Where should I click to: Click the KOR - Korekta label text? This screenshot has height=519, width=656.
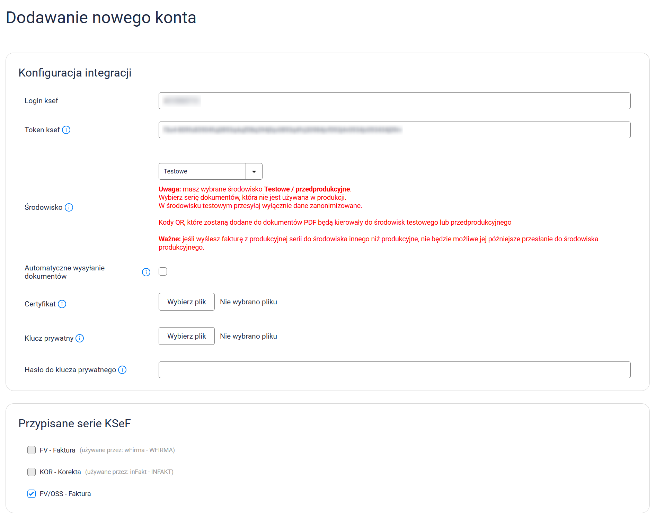(x=60, y=472)
